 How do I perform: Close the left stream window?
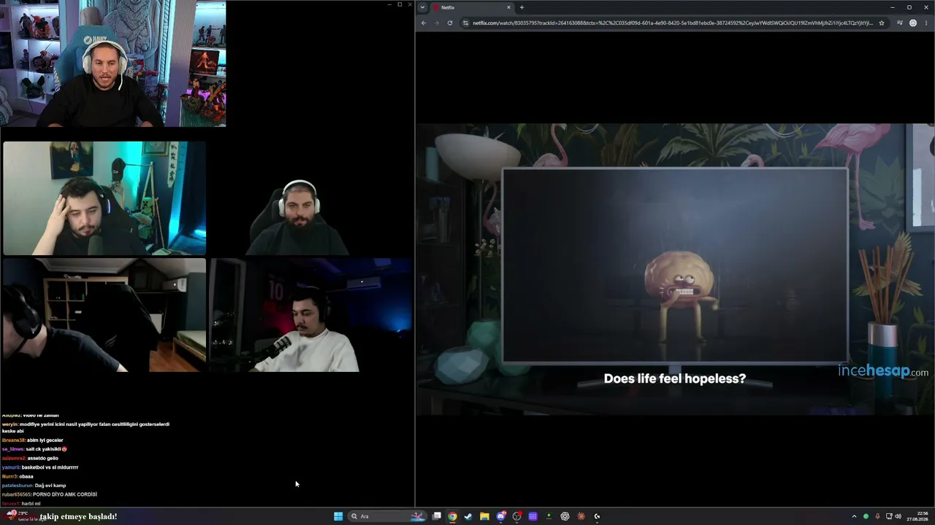409,5
